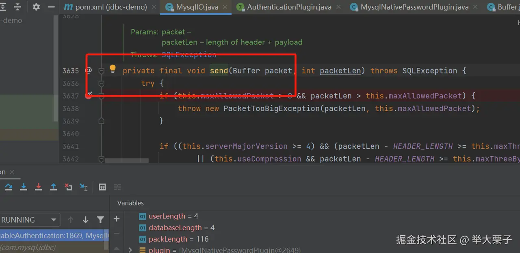Close the pom.xml tab
The width and height of the screenshot is (520, 253).
coord(154,7)
